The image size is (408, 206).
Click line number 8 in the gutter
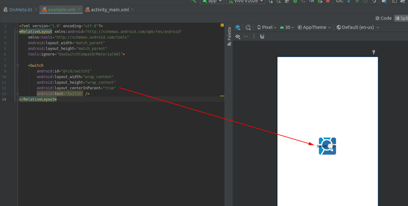[5, 66]
